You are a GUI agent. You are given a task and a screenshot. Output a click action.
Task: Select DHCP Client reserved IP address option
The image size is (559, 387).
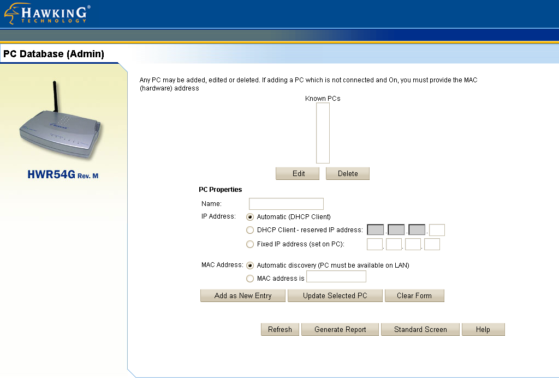250,230
